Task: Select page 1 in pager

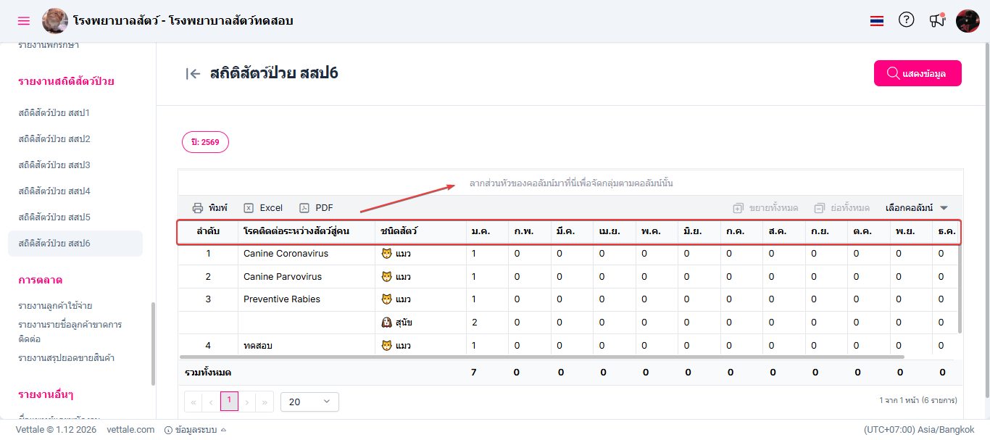Action: coord(229,401)
